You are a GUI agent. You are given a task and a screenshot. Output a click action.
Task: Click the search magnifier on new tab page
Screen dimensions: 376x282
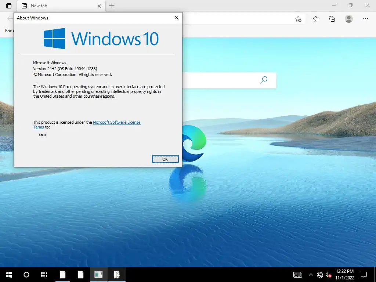264,80
